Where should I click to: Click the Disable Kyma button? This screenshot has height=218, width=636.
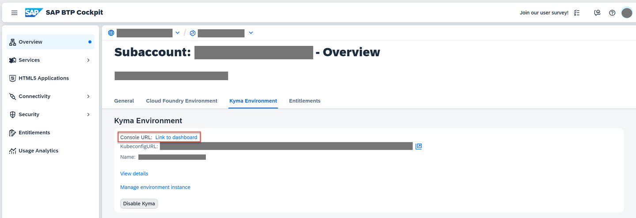pyautogui.click(x=139, y=203)
